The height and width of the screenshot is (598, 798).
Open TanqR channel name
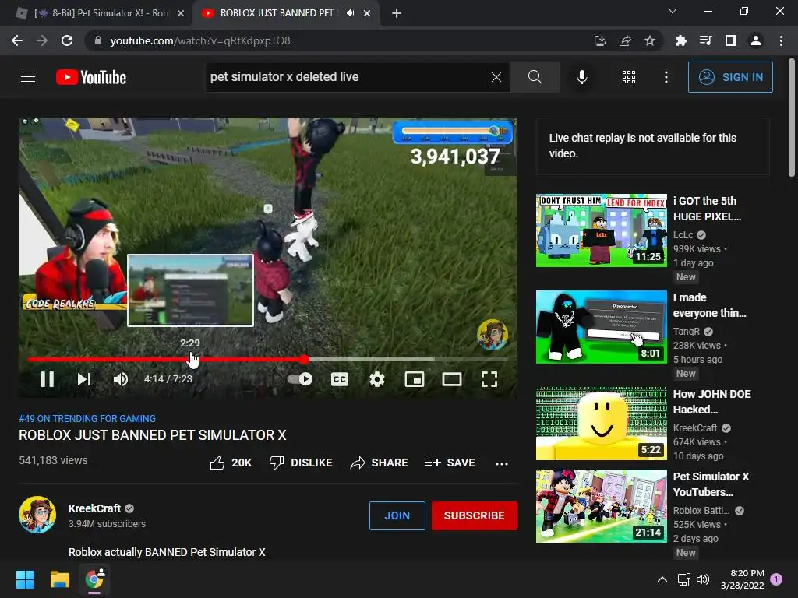pos(686,332)
